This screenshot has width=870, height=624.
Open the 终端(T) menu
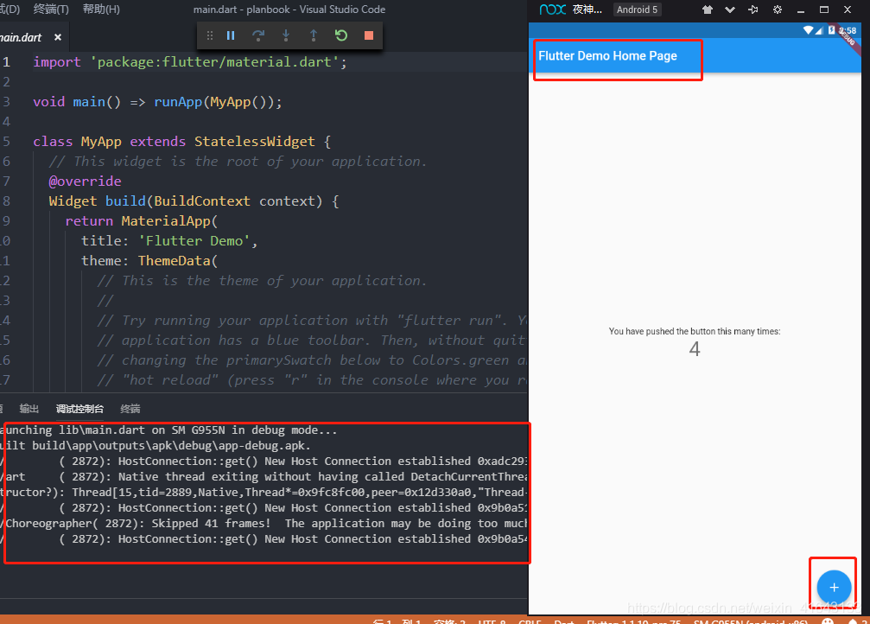(51, 9)
